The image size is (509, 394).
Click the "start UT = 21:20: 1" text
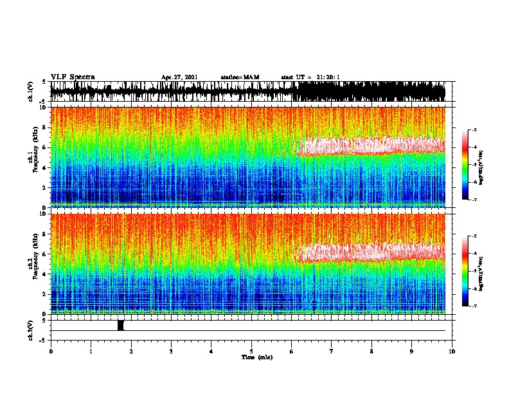[310, 77]
